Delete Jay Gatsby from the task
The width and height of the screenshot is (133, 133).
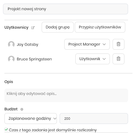pyautogui.click(x=118, y=44)
